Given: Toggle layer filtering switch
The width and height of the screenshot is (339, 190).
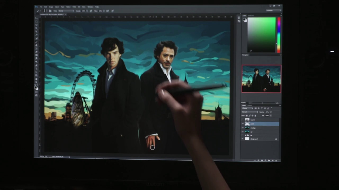Looking at the screenshot, I should click(271, 108).
